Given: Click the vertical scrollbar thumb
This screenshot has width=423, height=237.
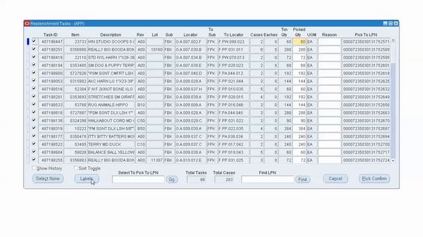Looking at the screenshot, I should click(393, 110).
